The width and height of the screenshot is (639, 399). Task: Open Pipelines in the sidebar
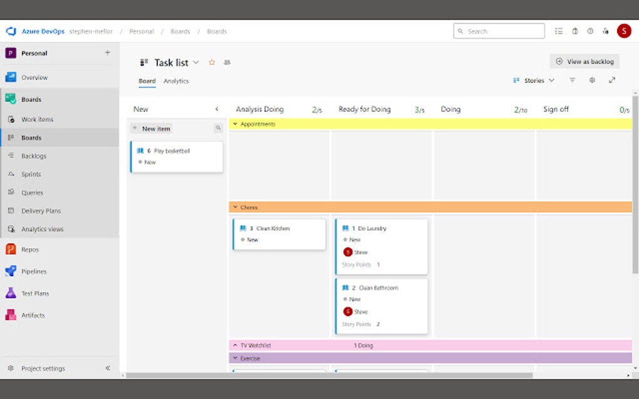pos(34,271)
